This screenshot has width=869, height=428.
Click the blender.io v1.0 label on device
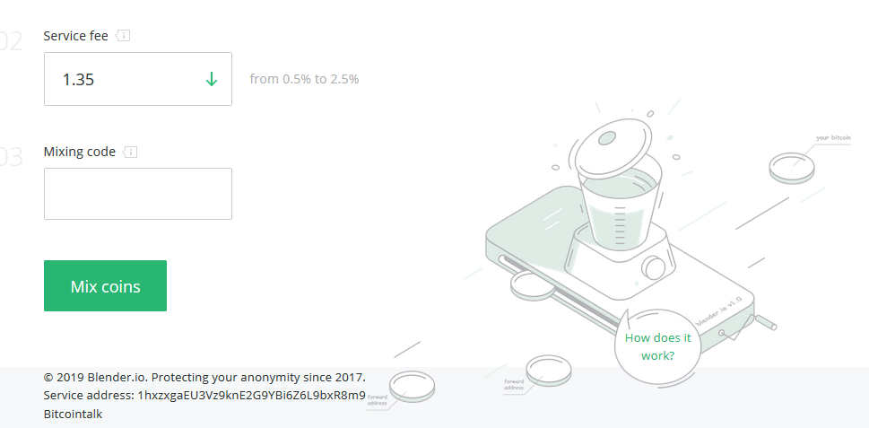[719, 310]
